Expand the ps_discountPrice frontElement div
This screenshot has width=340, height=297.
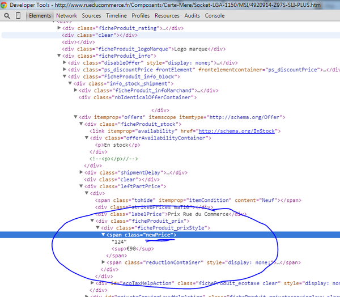coord(65,69)
